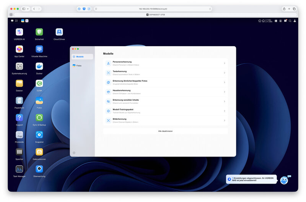Image resolution: width=306 pixels, height=202 pixels.
Task: Open Safari share button
Action: click(284, 9)
